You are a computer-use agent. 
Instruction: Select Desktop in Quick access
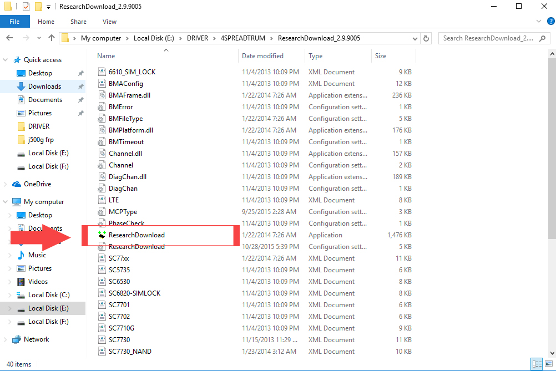pyautogui.click(x=40, y=73)
